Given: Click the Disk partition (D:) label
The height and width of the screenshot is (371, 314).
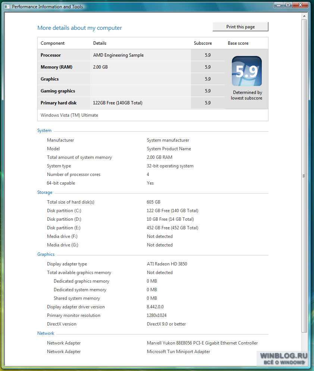Looking at the screenshot, I should point(64,219).
